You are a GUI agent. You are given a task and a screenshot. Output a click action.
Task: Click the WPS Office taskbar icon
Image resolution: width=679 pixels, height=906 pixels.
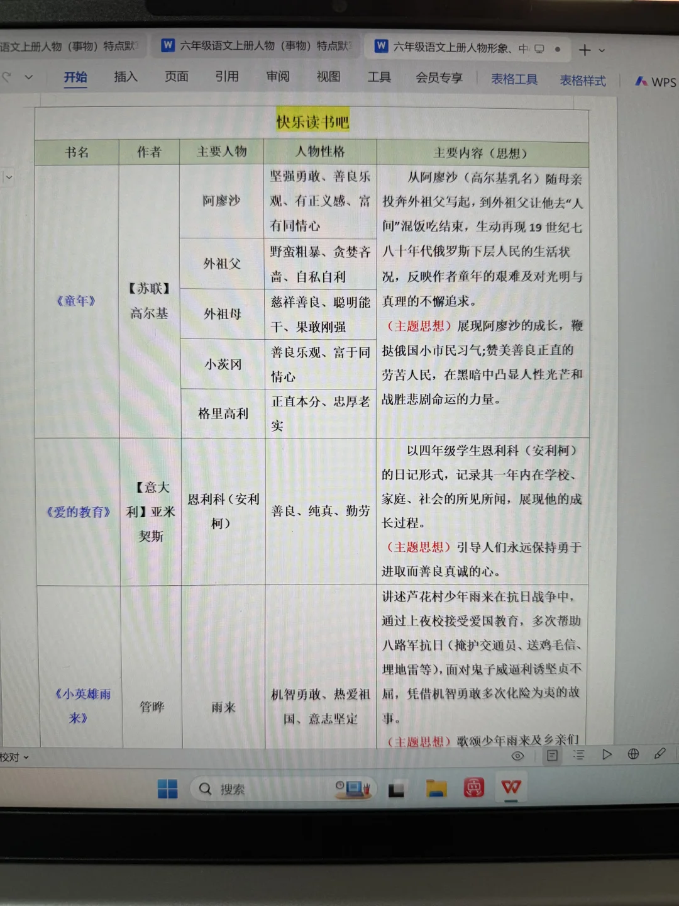511,786
